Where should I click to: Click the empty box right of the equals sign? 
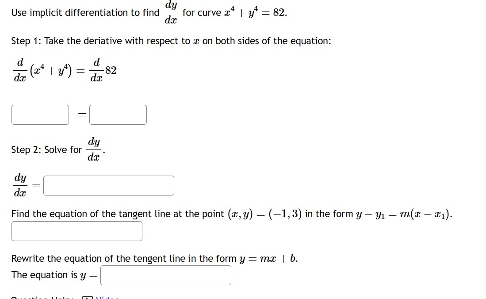[118, 115]
